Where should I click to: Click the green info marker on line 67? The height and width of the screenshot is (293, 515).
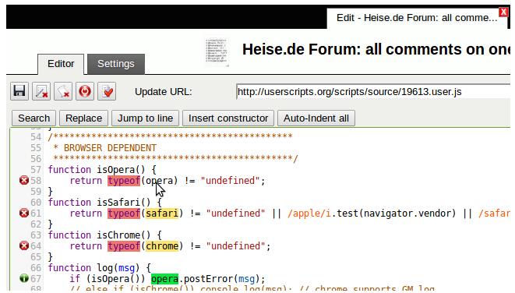[24, 278]
